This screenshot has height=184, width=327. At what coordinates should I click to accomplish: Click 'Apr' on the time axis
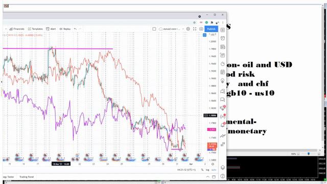pos(191,164)
